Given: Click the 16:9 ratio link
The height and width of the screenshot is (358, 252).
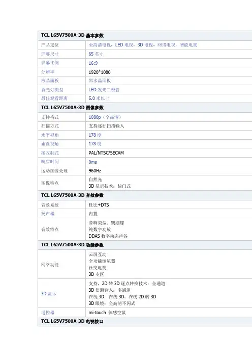Looking at the screenshot, I should click(93, 63).
